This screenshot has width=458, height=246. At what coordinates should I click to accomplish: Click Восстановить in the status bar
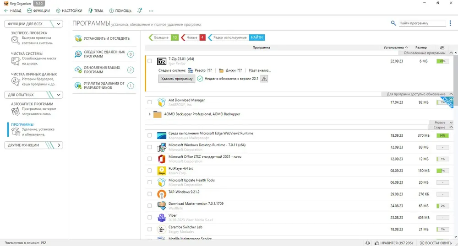tap(436, 243)
